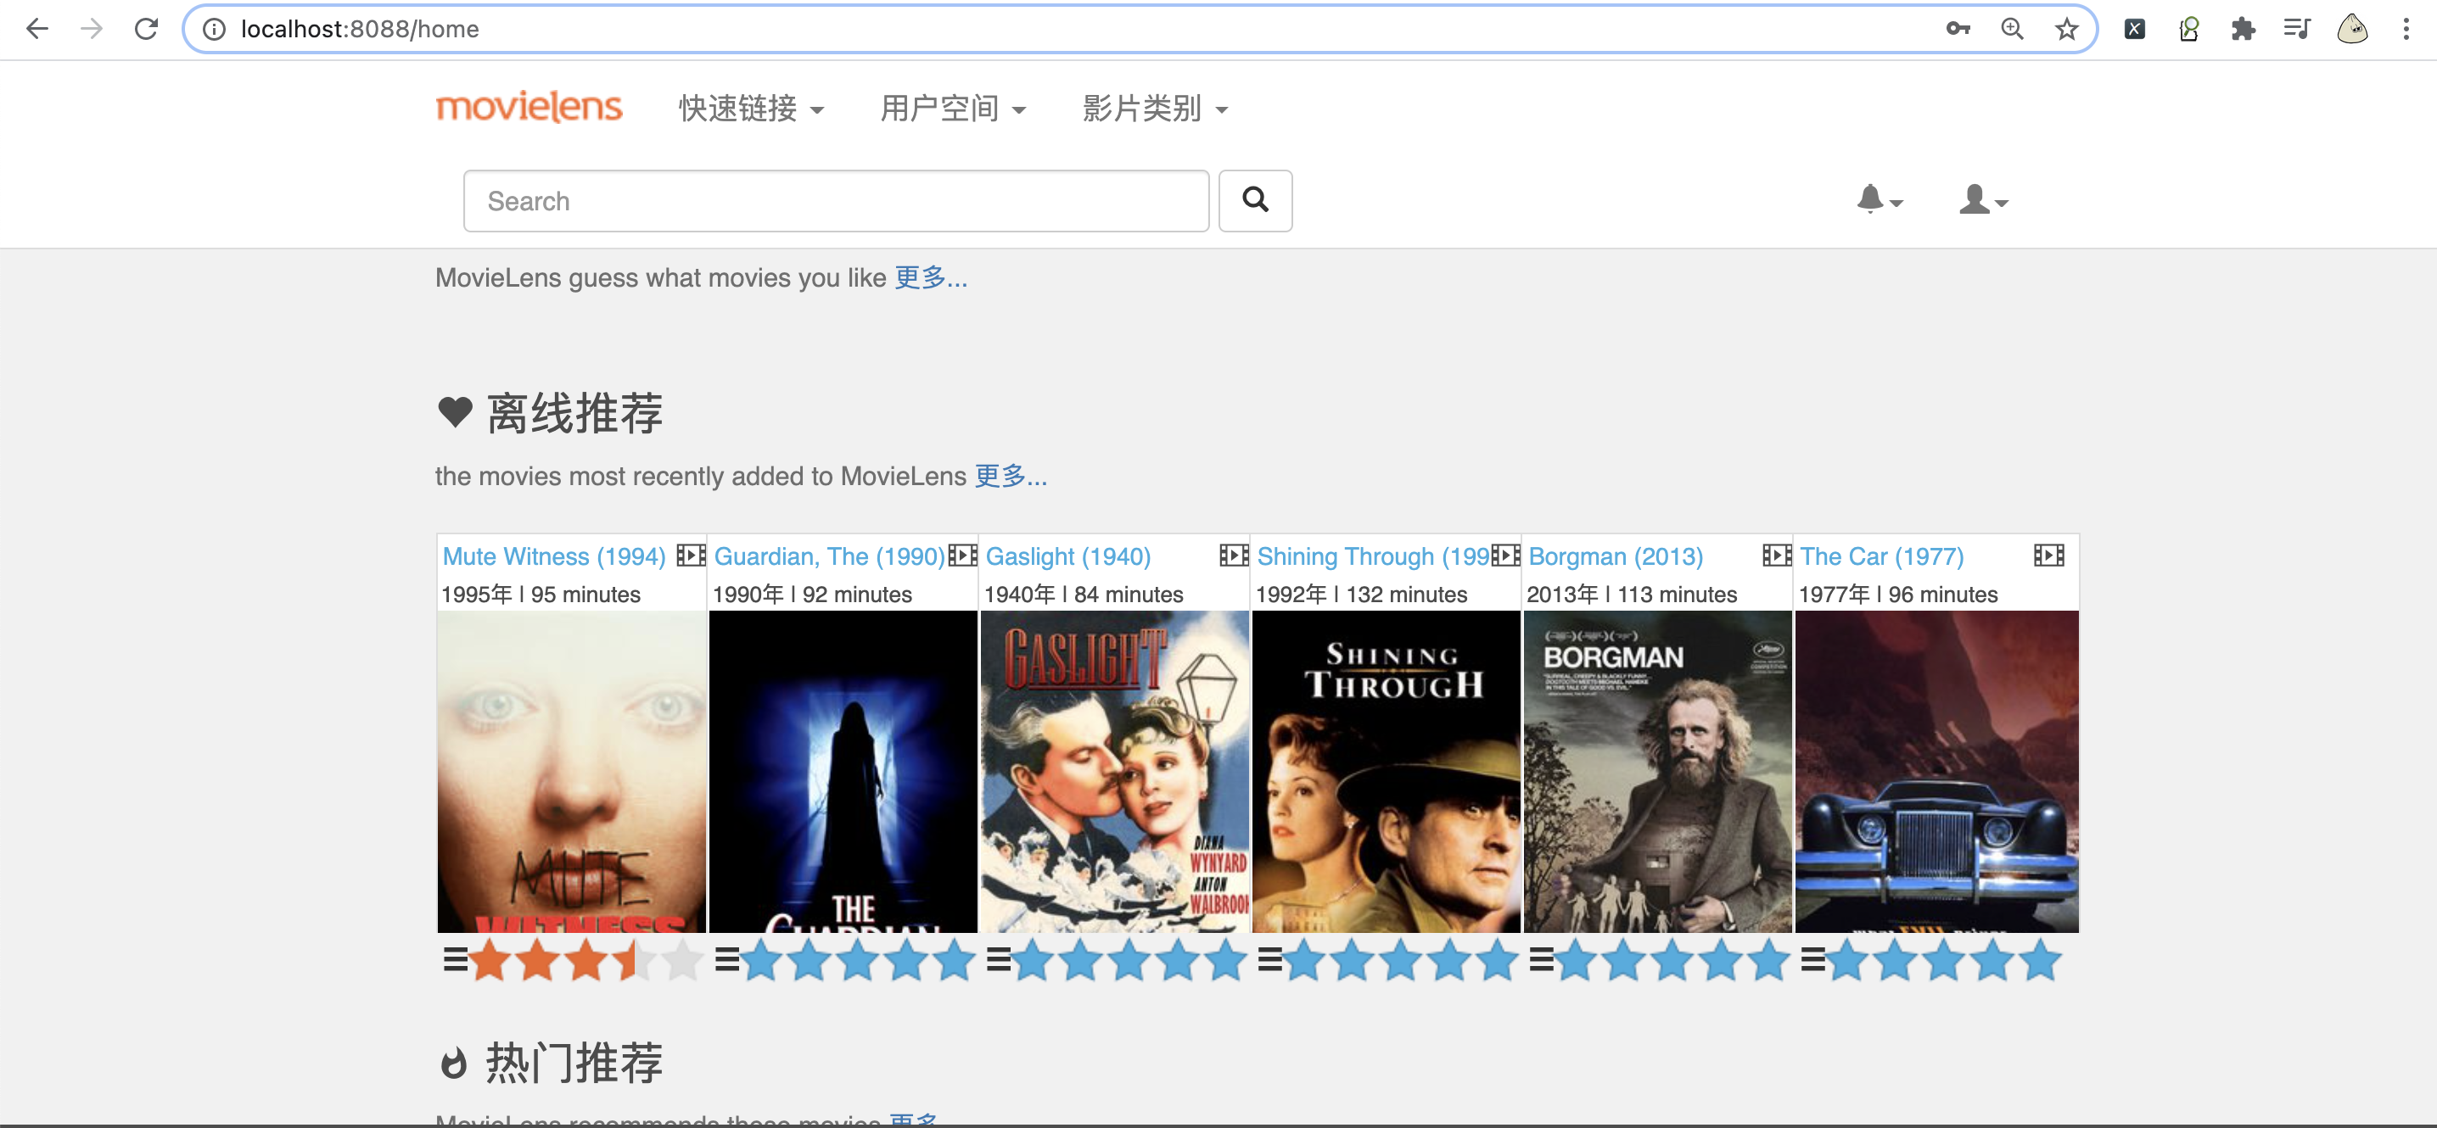Image resolution: width=2437 pixels, height=1128 pixels.
Task: Click the browser forward arrow
Action: (92, 30)
